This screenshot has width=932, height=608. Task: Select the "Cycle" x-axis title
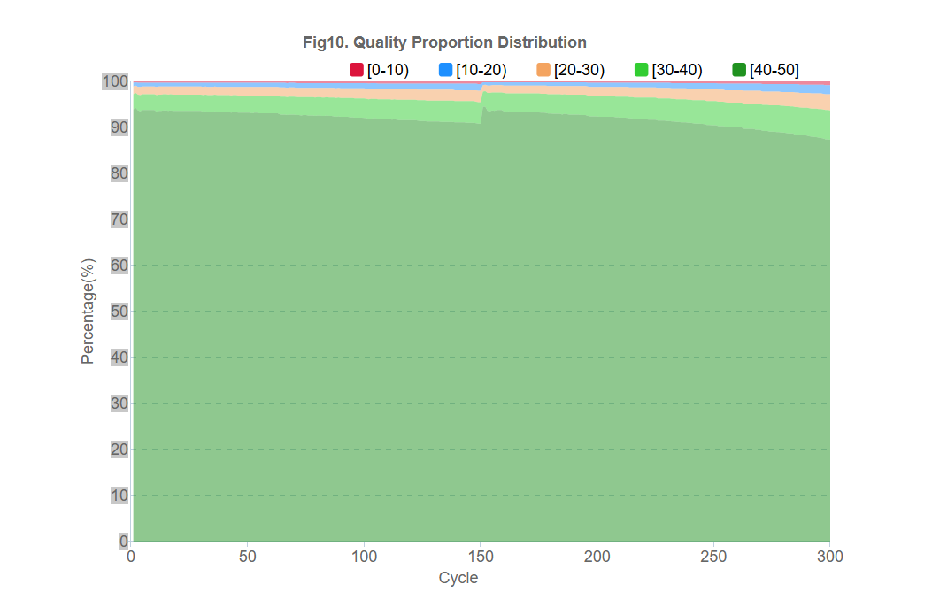[x=458, y=578]
